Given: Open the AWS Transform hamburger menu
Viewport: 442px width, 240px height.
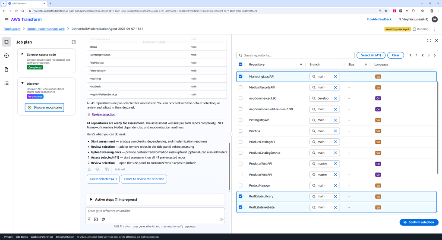Looking at the screenshot, I should click(6, 19).
